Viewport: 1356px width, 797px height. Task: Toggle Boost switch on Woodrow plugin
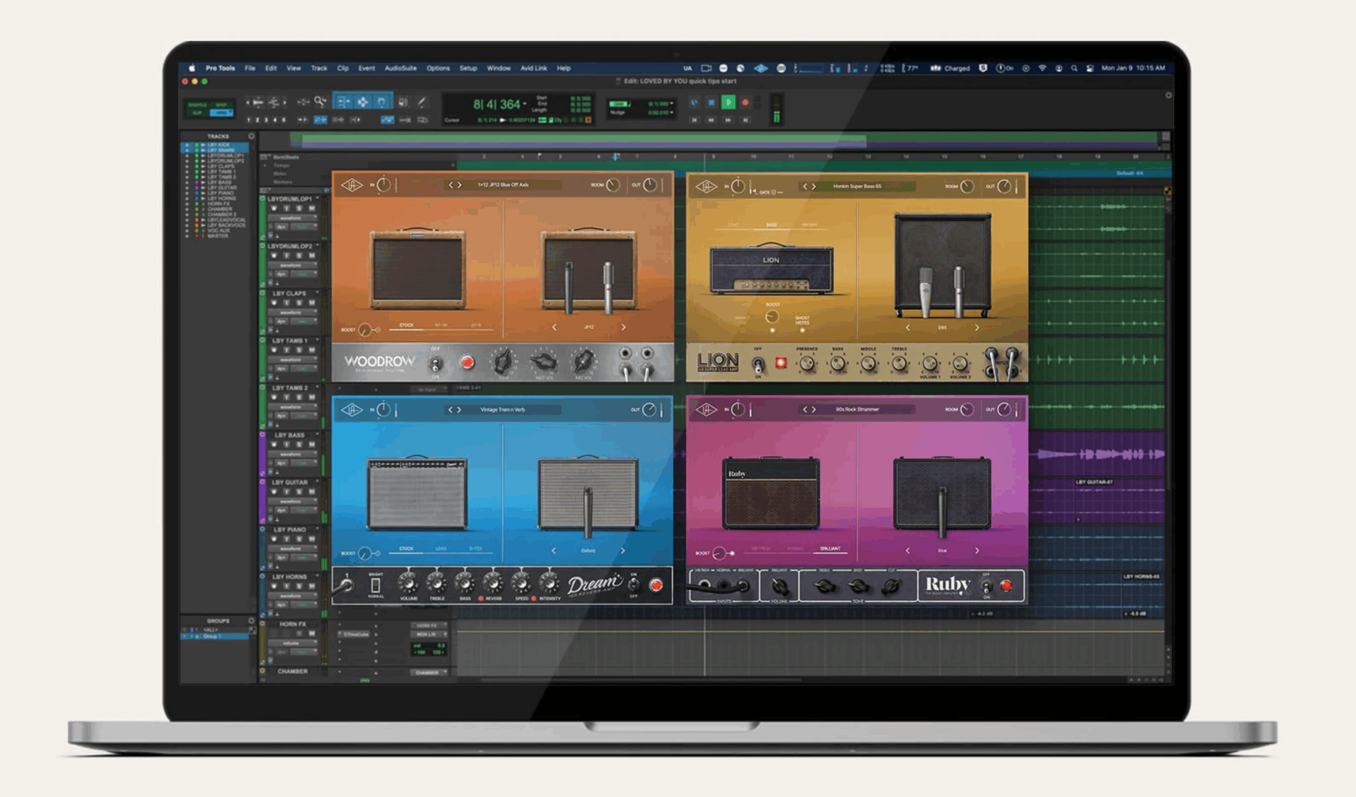coord(378,330)
